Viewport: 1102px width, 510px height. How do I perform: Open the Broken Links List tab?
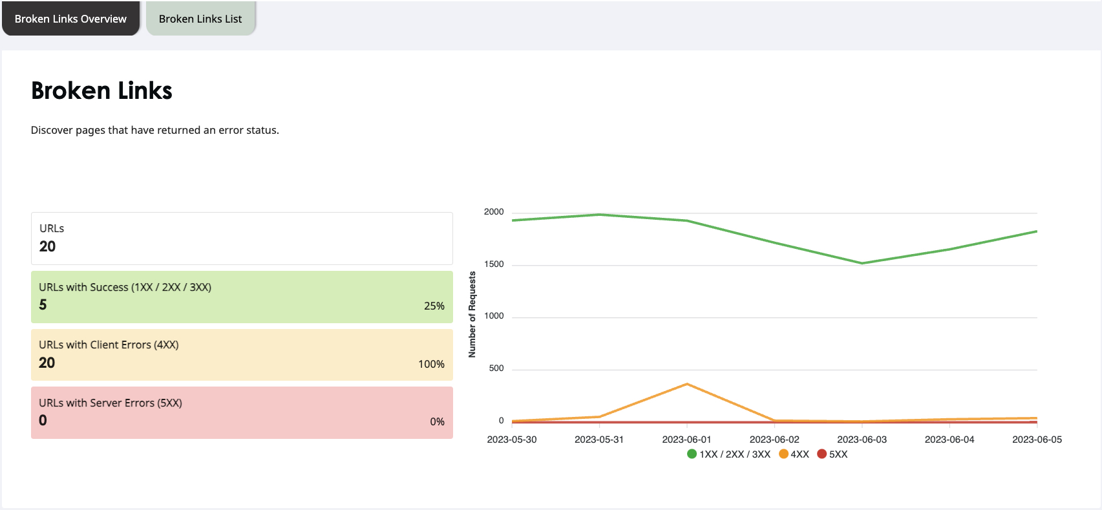coord(200,19)
